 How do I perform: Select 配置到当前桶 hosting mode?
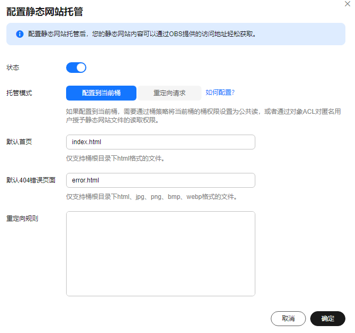pyautogui.click(x=101, y=93)
